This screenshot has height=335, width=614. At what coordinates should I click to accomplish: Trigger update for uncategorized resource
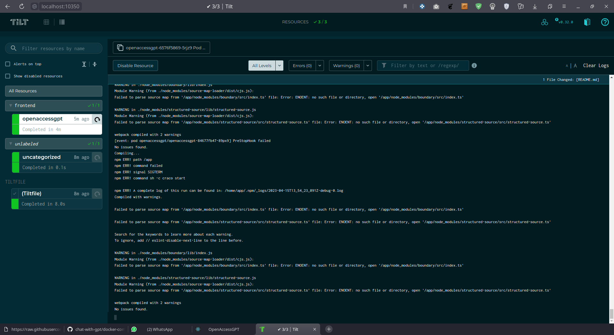click(x=97, y=157)
